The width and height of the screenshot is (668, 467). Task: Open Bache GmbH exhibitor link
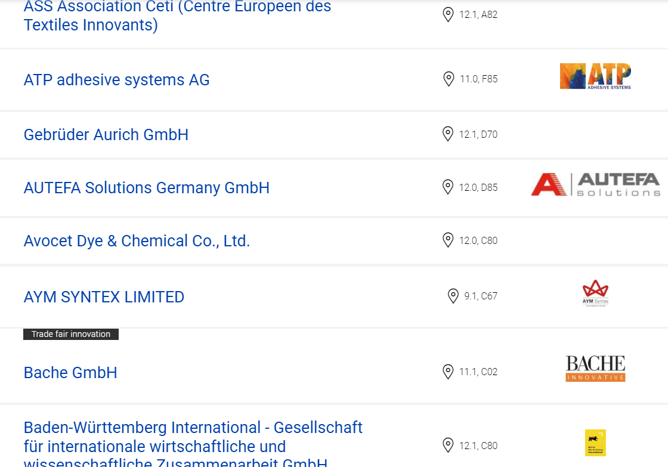tap(70, 372)
